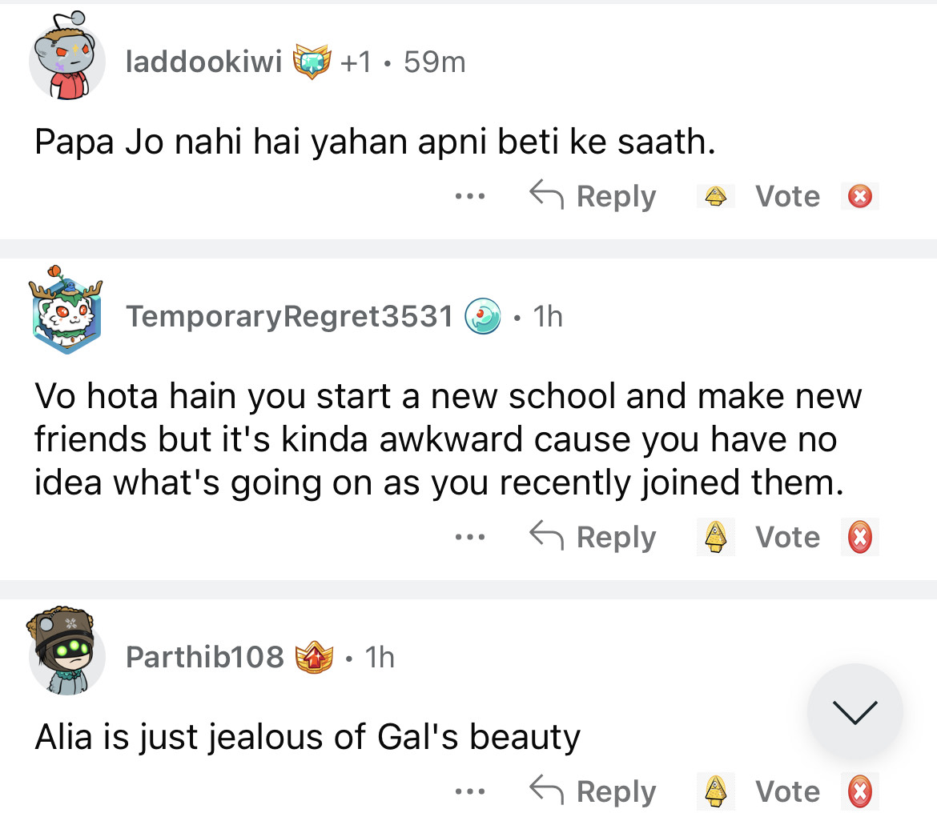Reply to Parthib108's jealous comment
937x829 pixels.
pos(593,791)
